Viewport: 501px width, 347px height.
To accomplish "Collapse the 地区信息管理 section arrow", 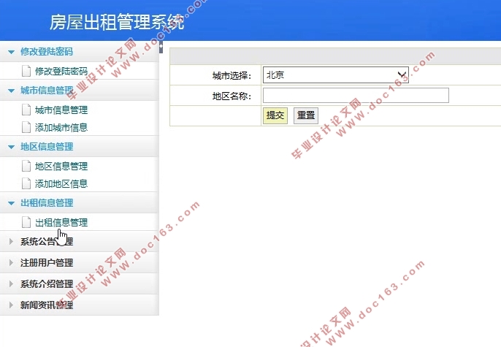I will point(11,147).
